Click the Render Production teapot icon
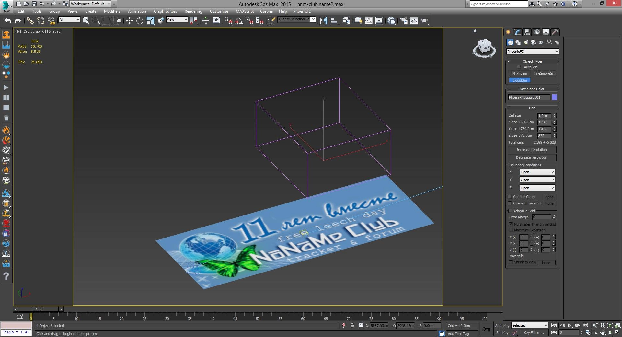The image size is (622, 337). [424, 21]
